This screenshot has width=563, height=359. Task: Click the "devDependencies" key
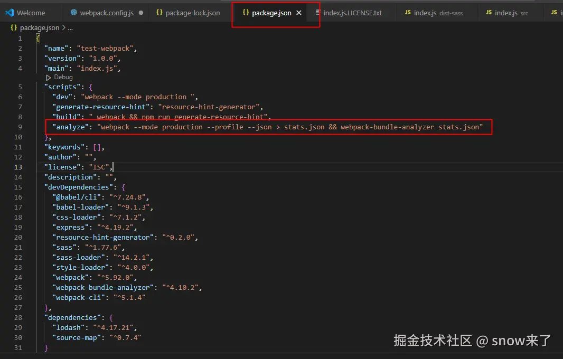(x=79, y=187)
